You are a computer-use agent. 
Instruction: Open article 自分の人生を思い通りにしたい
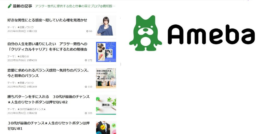pyautogui.click(x=47, y=47)
